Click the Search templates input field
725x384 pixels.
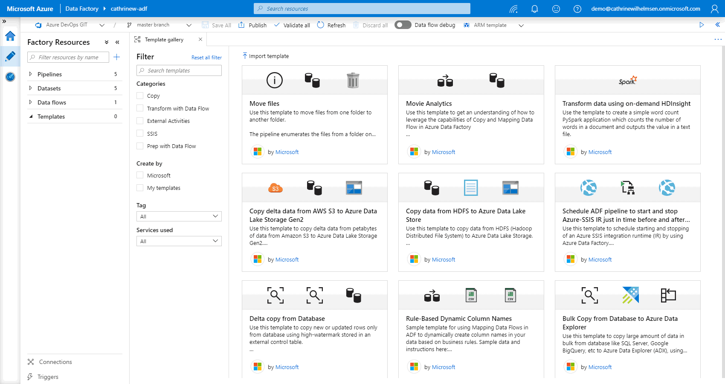click(179, 70)
